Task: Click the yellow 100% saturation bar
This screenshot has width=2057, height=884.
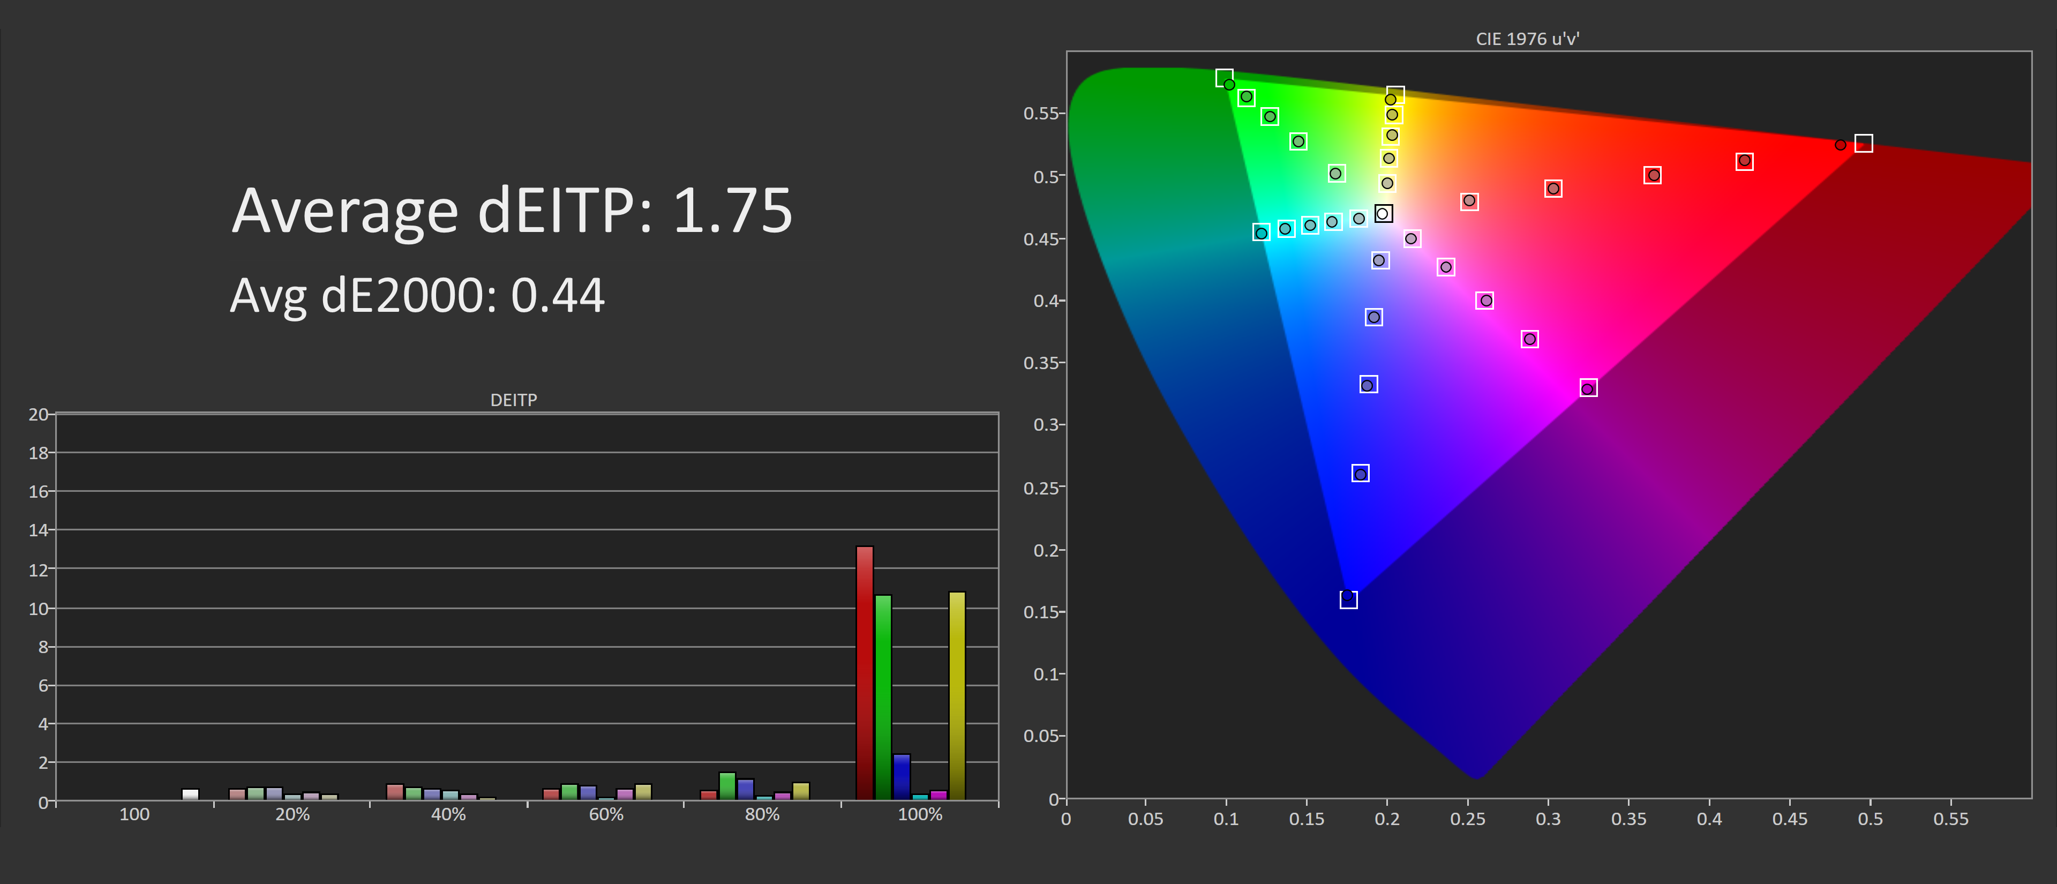Action: (x=957, y=695)
